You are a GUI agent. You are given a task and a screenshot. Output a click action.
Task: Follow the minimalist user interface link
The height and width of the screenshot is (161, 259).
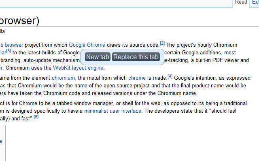(x=113, y=111)
